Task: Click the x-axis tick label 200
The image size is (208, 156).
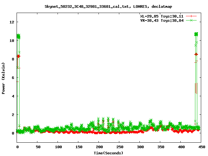Action: 99,147
